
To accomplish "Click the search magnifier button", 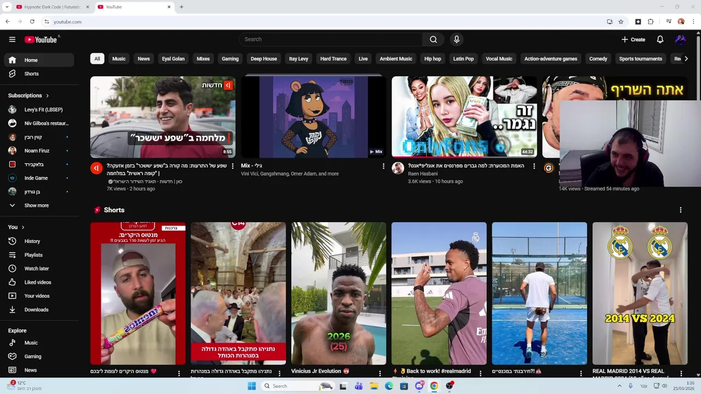I will (x=433, y=39).
